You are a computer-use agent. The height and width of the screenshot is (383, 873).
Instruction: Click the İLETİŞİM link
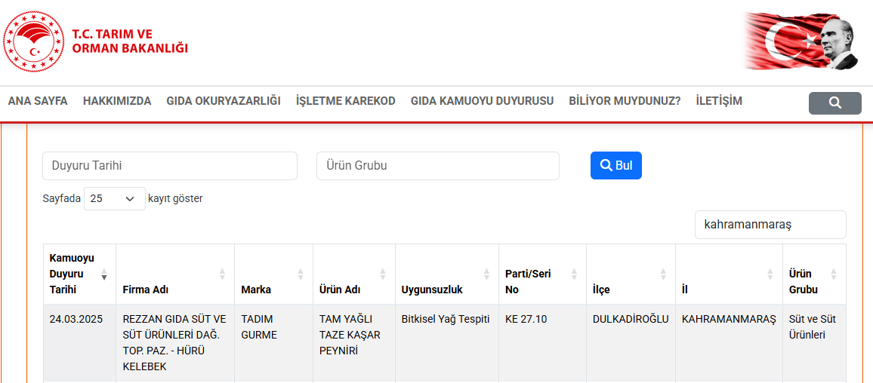pyautogui.click(x=718, y=101)
